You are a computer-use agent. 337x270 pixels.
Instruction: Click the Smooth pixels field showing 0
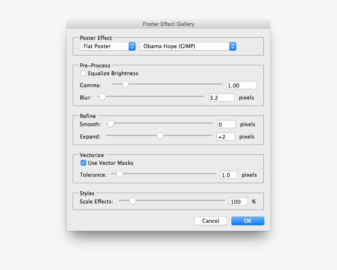pos(226,124)
